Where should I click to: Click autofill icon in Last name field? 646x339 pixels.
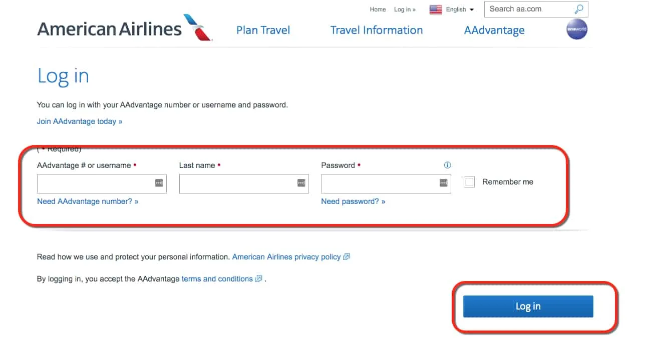pyautogui.click(x=301, y=183)
